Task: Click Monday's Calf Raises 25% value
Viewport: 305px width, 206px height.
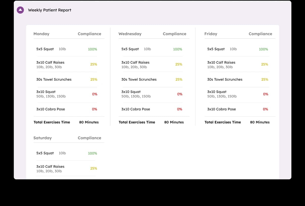Action: coord(94,64)
